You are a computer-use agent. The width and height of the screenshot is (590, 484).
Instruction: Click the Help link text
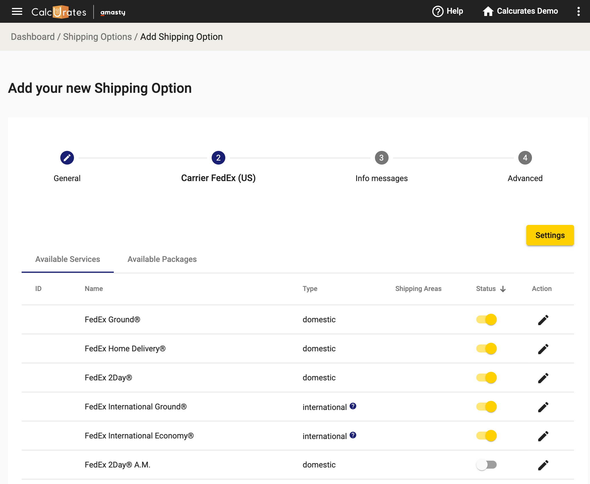(455, 11)
